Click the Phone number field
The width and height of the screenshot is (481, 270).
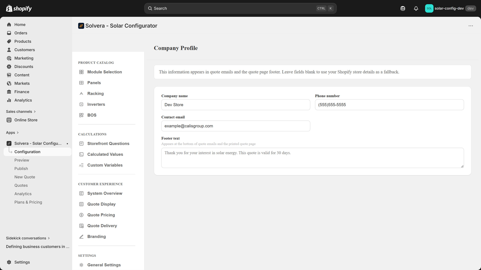389,105
